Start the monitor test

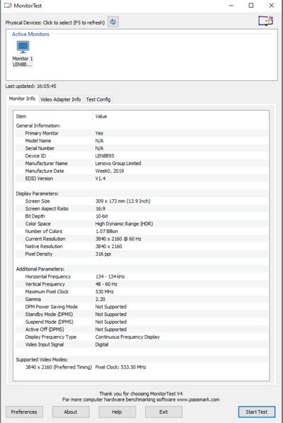tap(257, 412)
